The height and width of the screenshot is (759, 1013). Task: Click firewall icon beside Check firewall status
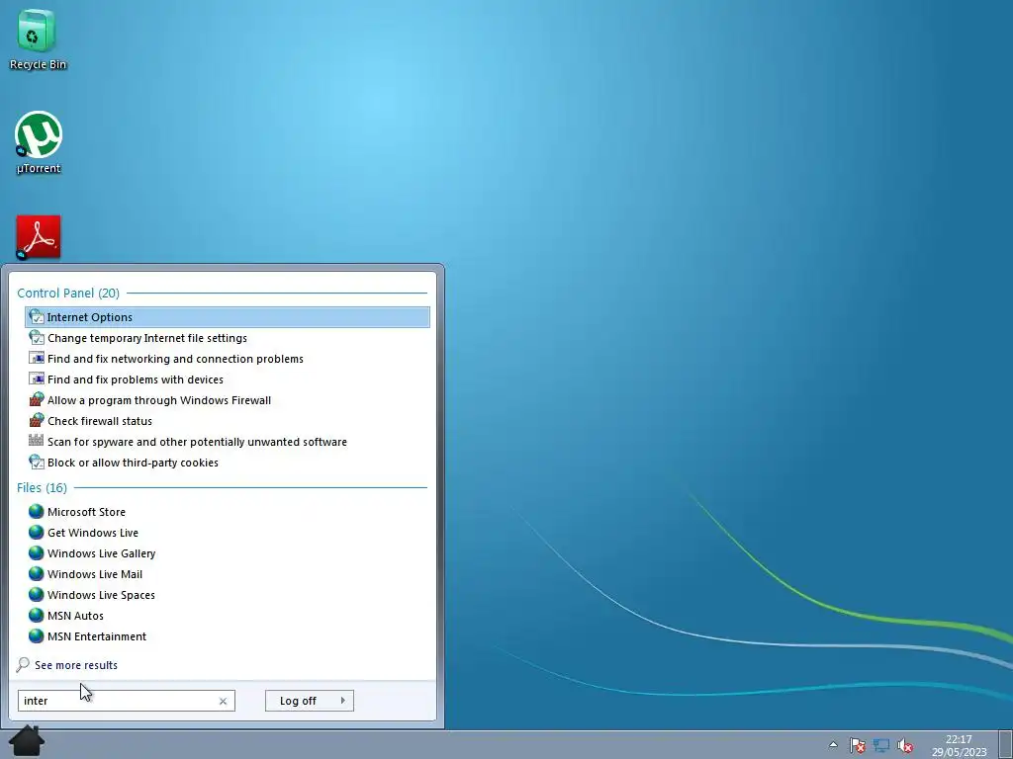coord(37,420)
